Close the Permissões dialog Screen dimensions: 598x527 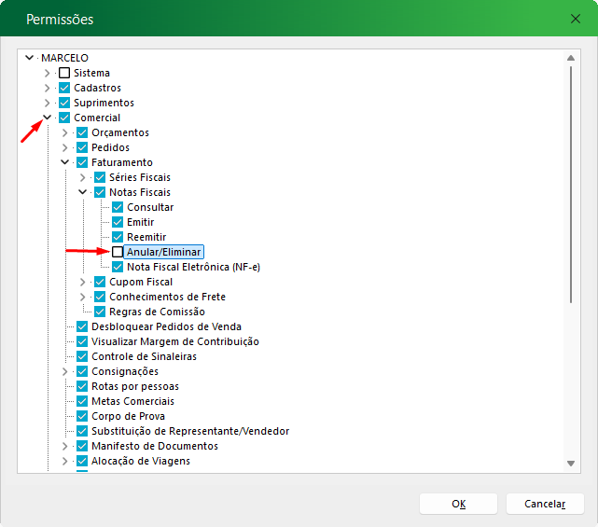pyautogui.click(x=575, y=19)
